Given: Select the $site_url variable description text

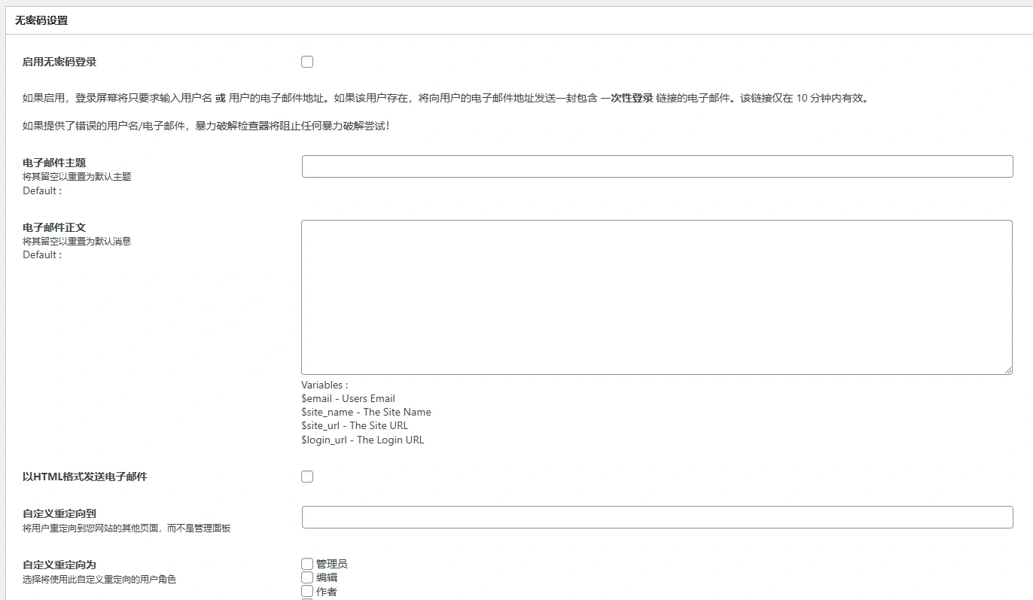Looking at the screenshot, I should pos(355,425).
